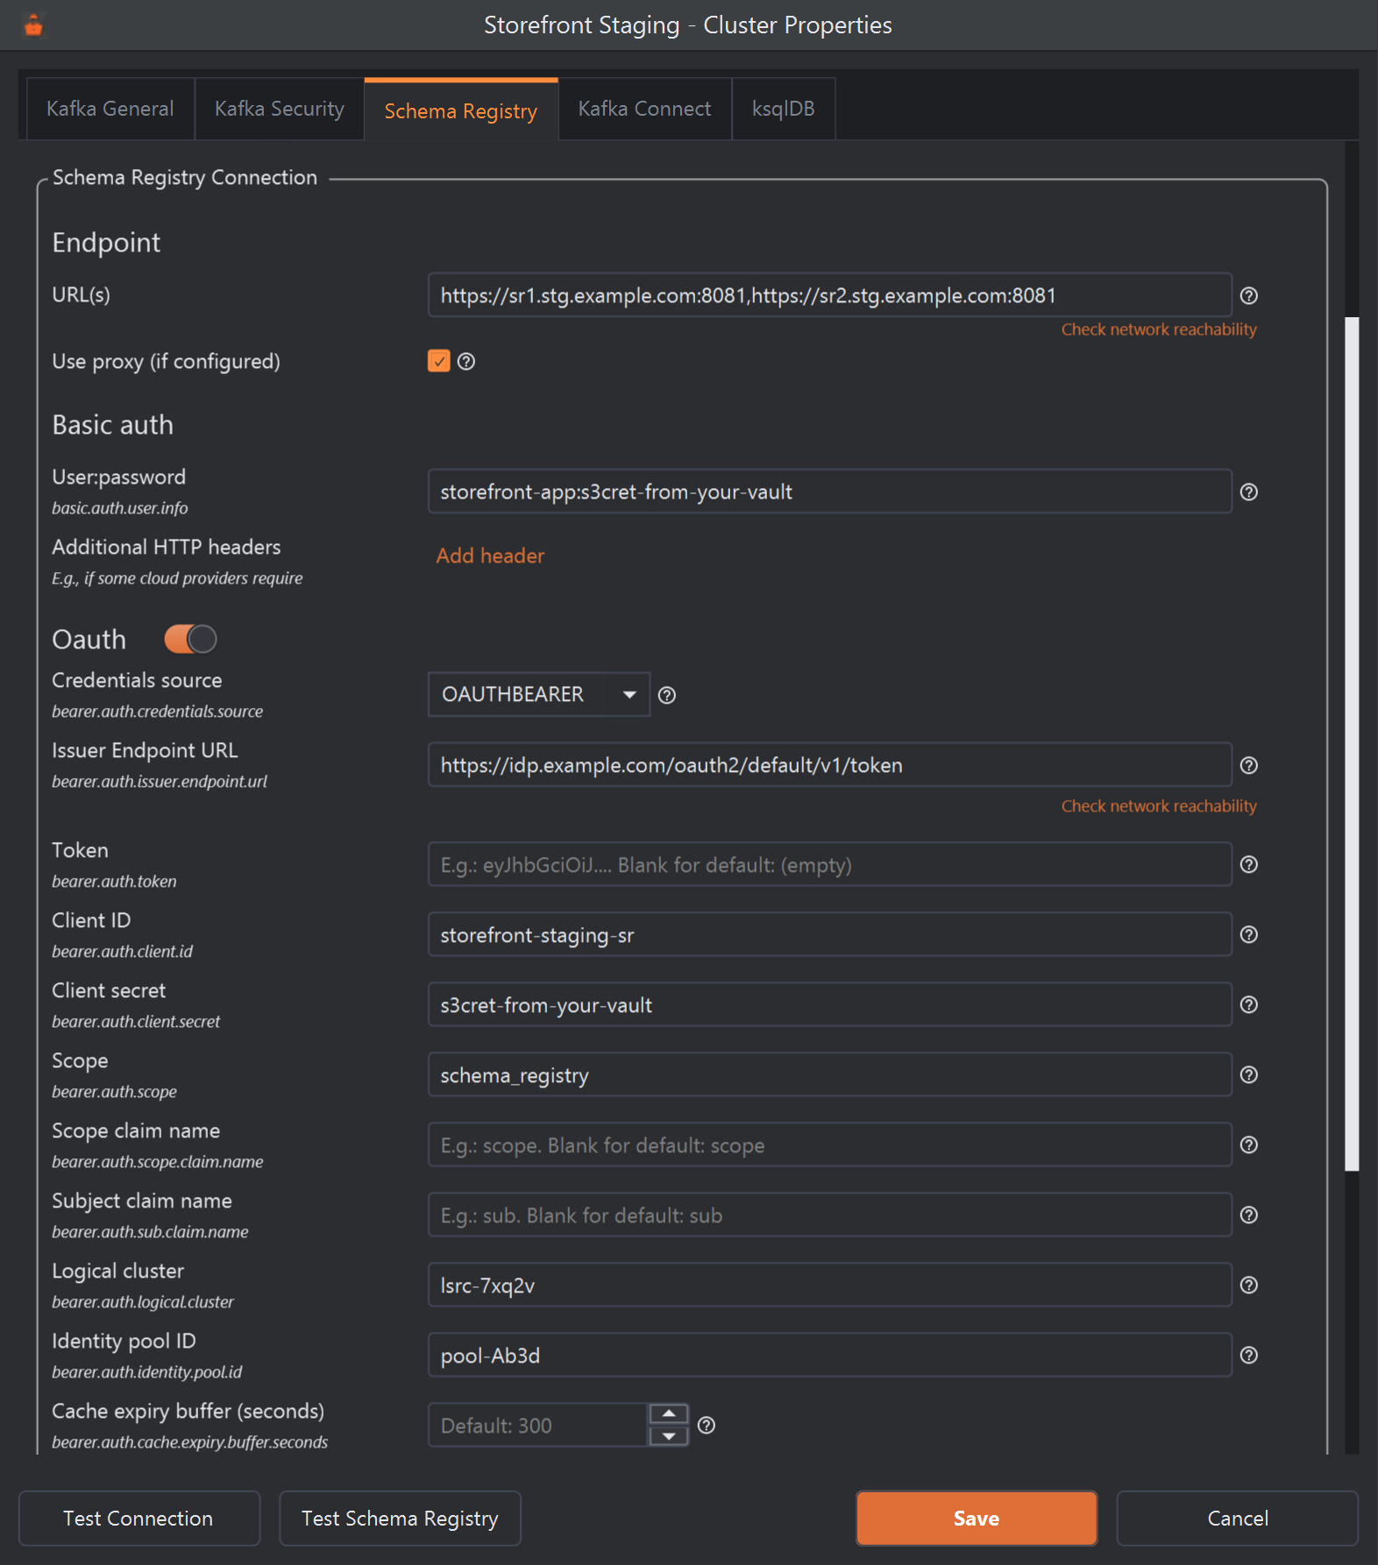
Task: Open help for User:password field
Action: pos(1249,492)
